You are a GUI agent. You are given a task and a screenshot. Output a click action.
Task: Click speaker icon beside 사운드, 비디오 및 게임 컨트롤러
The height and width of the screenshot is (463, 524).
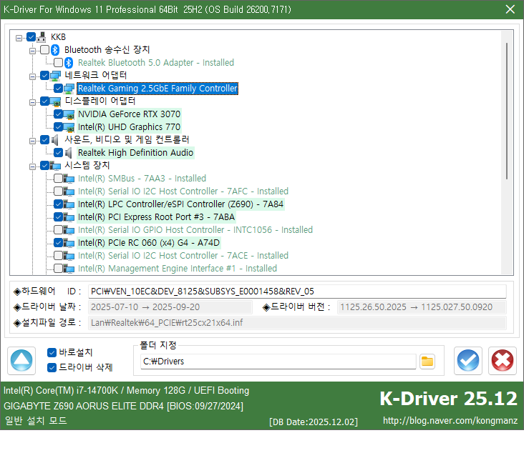pyautogui.click(x=55, y=140)
